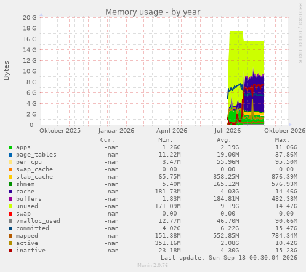Click the swap red legend swatch
This screenshot has height=272, width=306.
[x=10, y=214]
